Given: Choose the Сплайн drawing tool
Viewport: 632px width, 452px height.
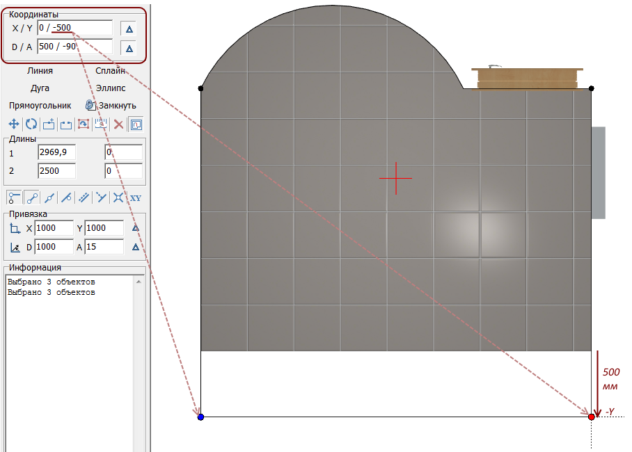Looking at the screenshot, I should [x=110, y=70].
